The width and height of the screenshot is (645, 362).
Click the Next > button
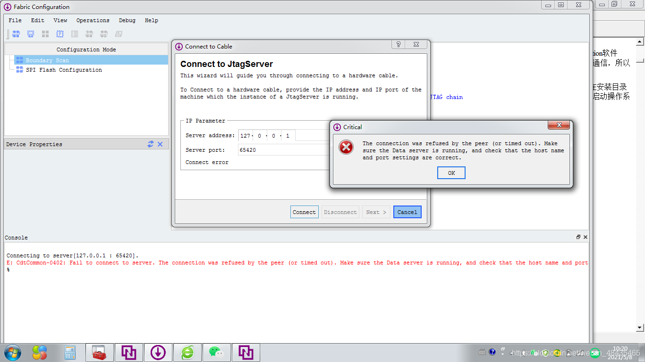click(376, 212)
